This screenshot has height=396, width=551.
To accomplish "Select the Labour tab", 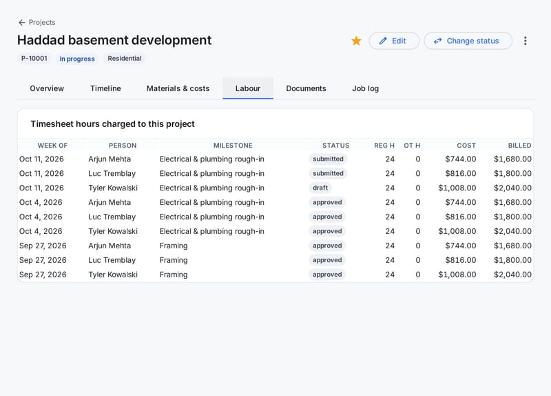I will [x=248, y=88].
